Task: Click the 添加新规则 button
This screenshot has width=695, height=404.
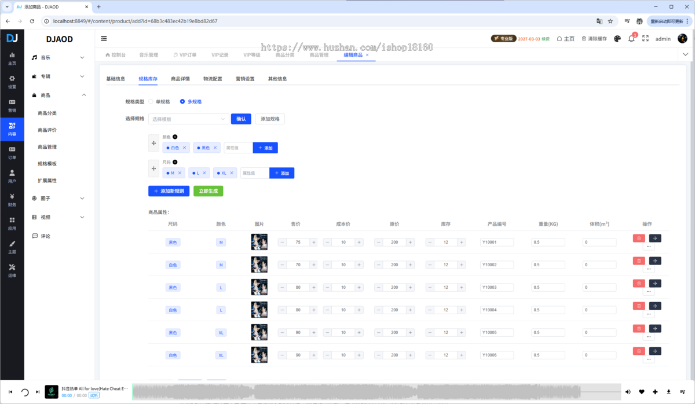Action: pyautogui.click(x=169, y=191)
